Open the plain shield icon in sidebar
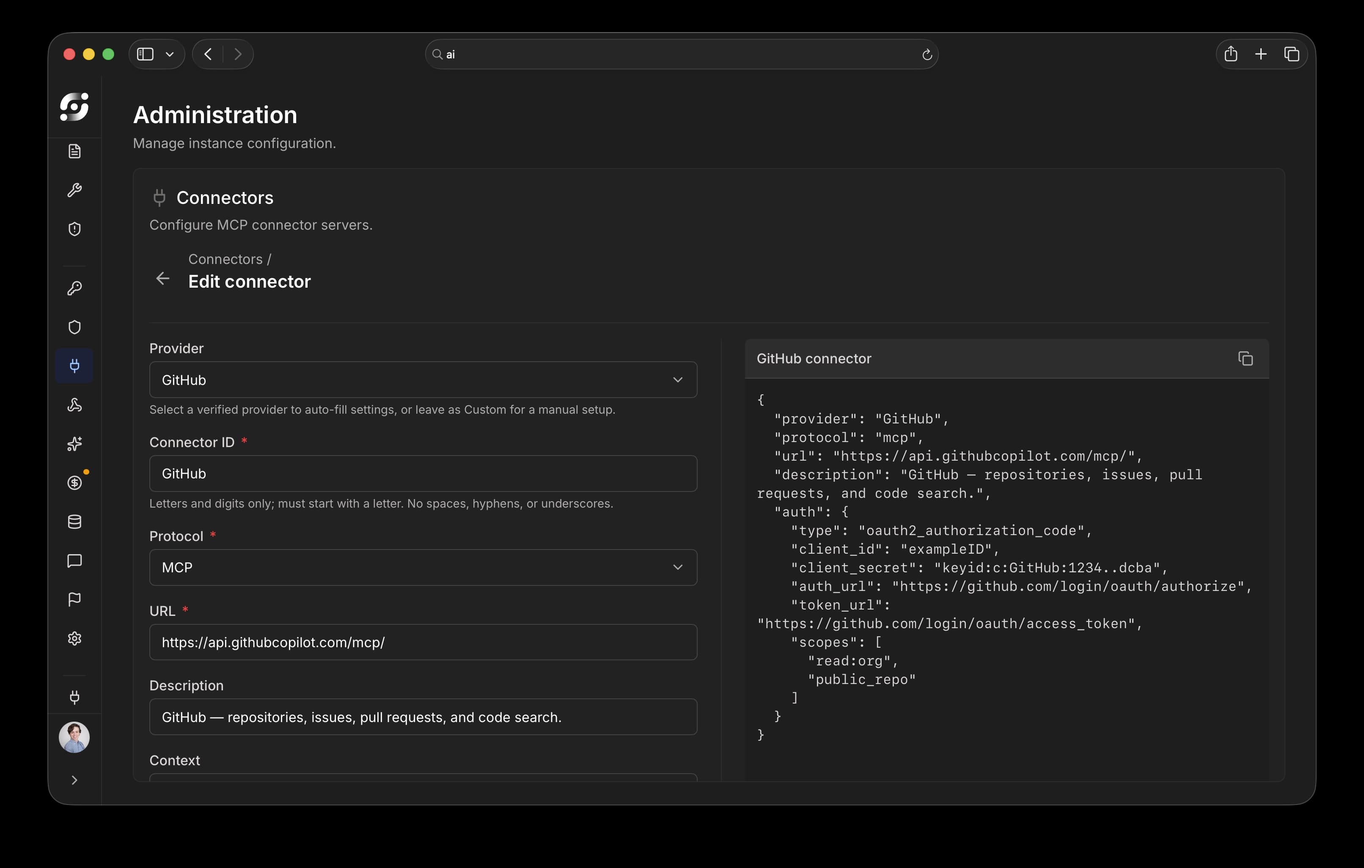The width and height of the screenshot is (1364, 868). click(x=74, y=327)
